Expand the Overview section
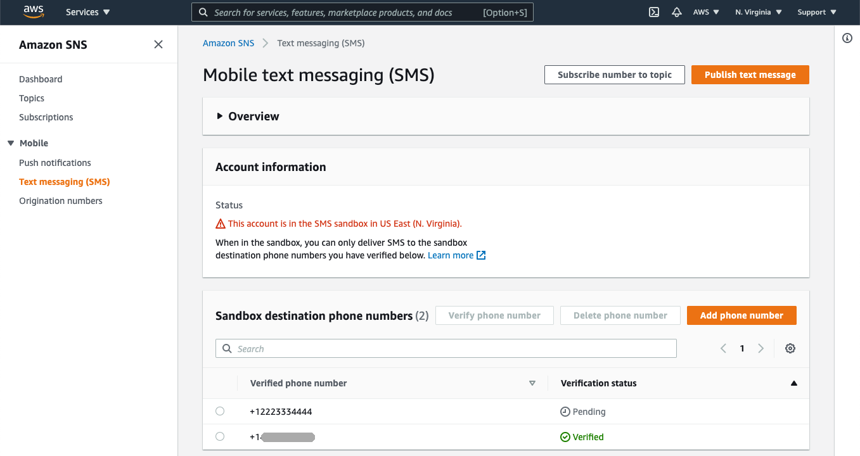 pyautogui.click(x=220, y=116)
